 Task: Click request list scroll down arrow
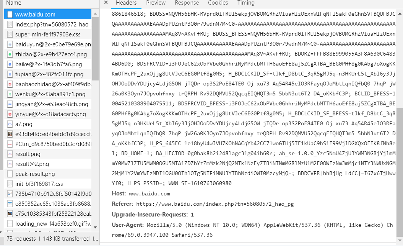(95, 227)
